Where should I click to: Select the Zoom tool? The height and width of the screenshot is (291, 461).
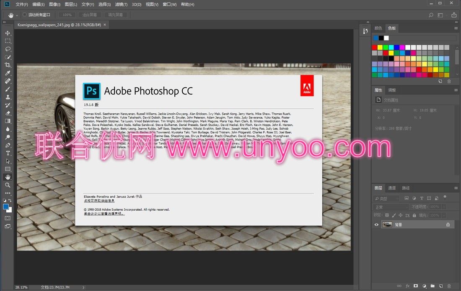[x=8, y=185]
